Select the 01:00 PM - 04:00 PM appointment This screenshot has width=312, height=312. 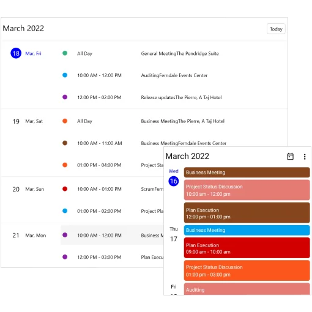[x=99, y=165]
